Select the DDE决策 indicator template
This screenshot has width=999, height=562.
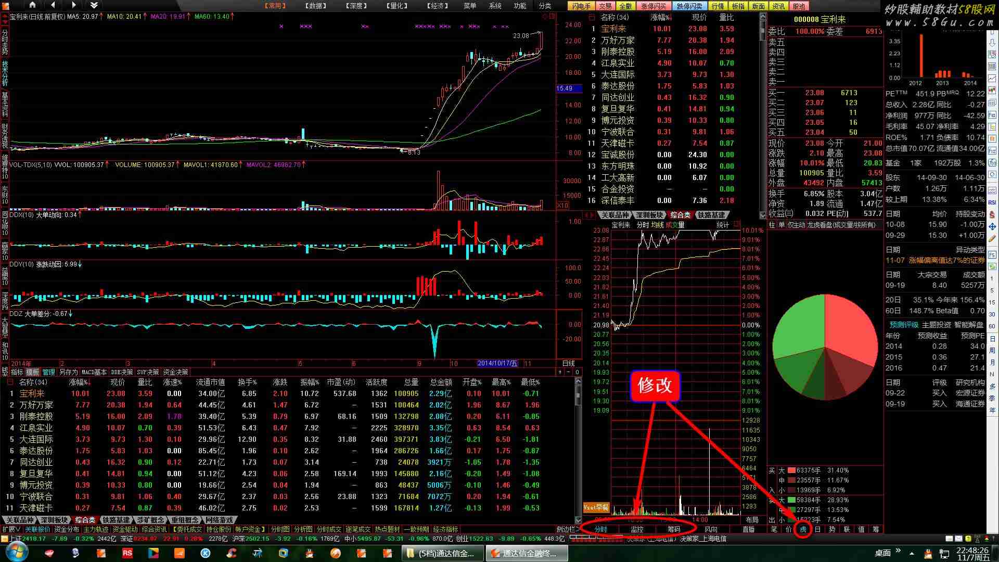click(122, 372)
